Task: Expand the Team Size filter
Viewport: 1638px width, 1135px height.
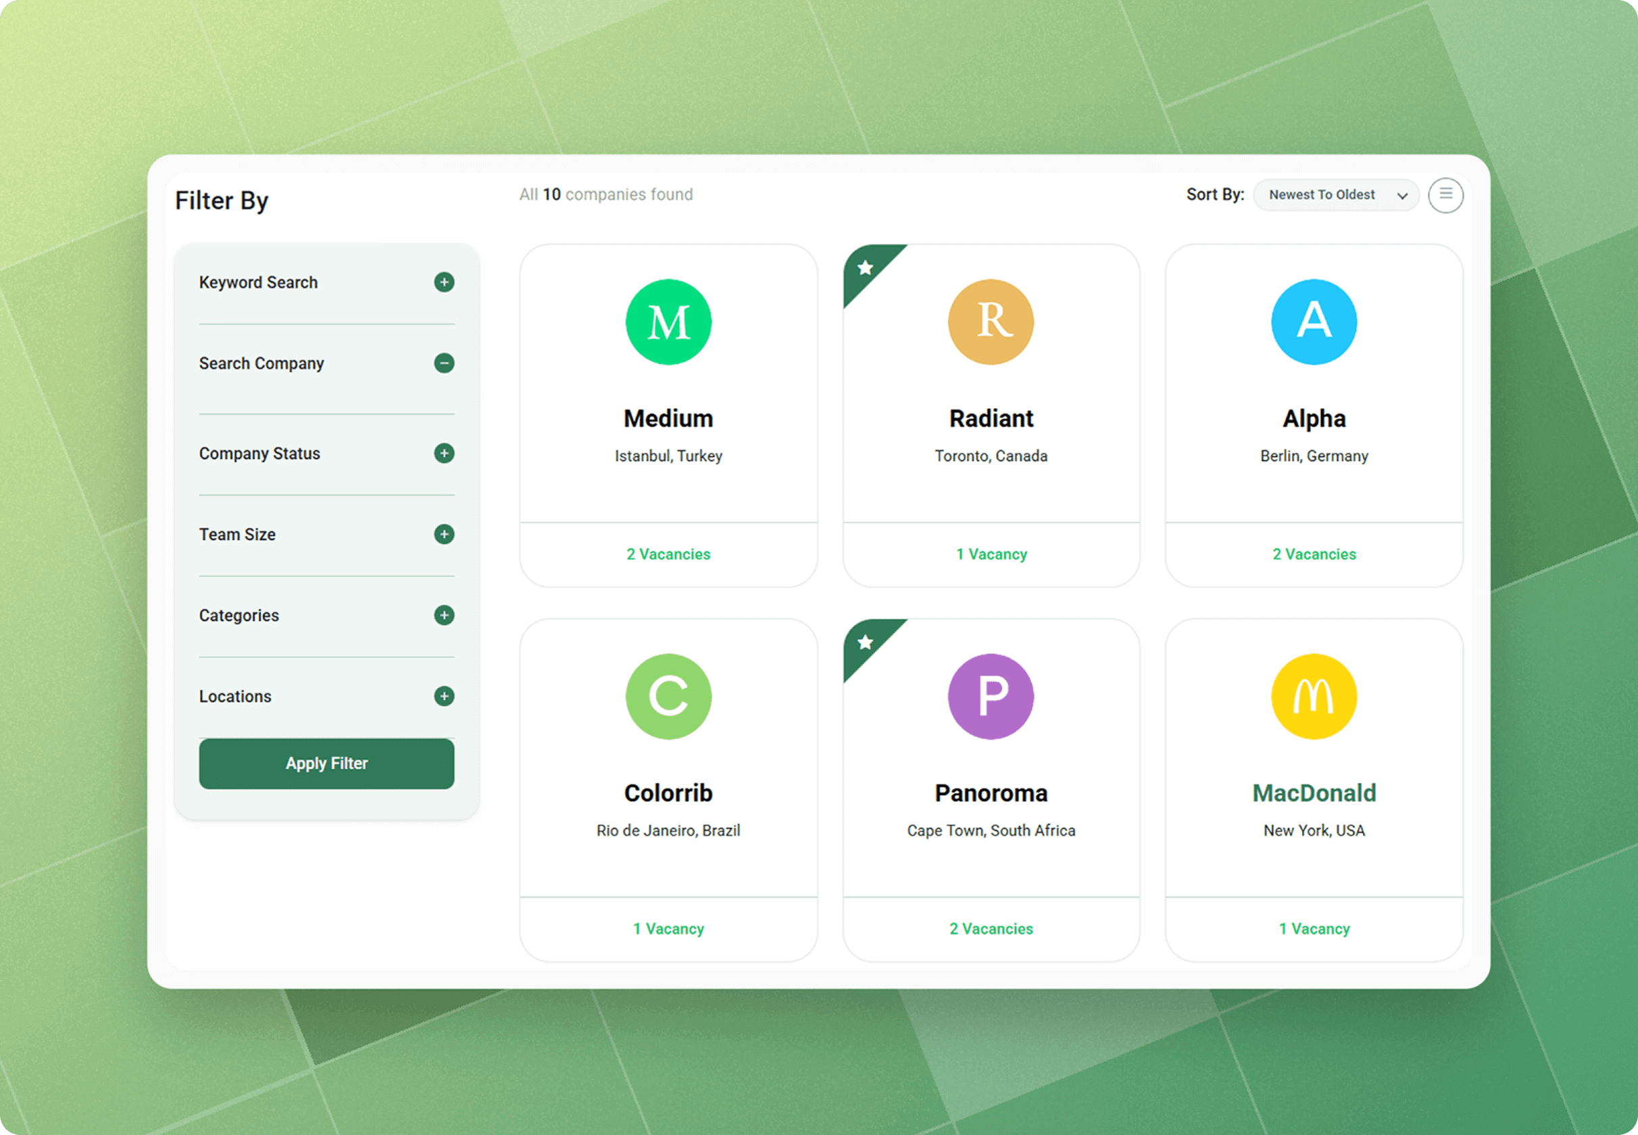Action: pyautogui.click(x=444, y=534)
